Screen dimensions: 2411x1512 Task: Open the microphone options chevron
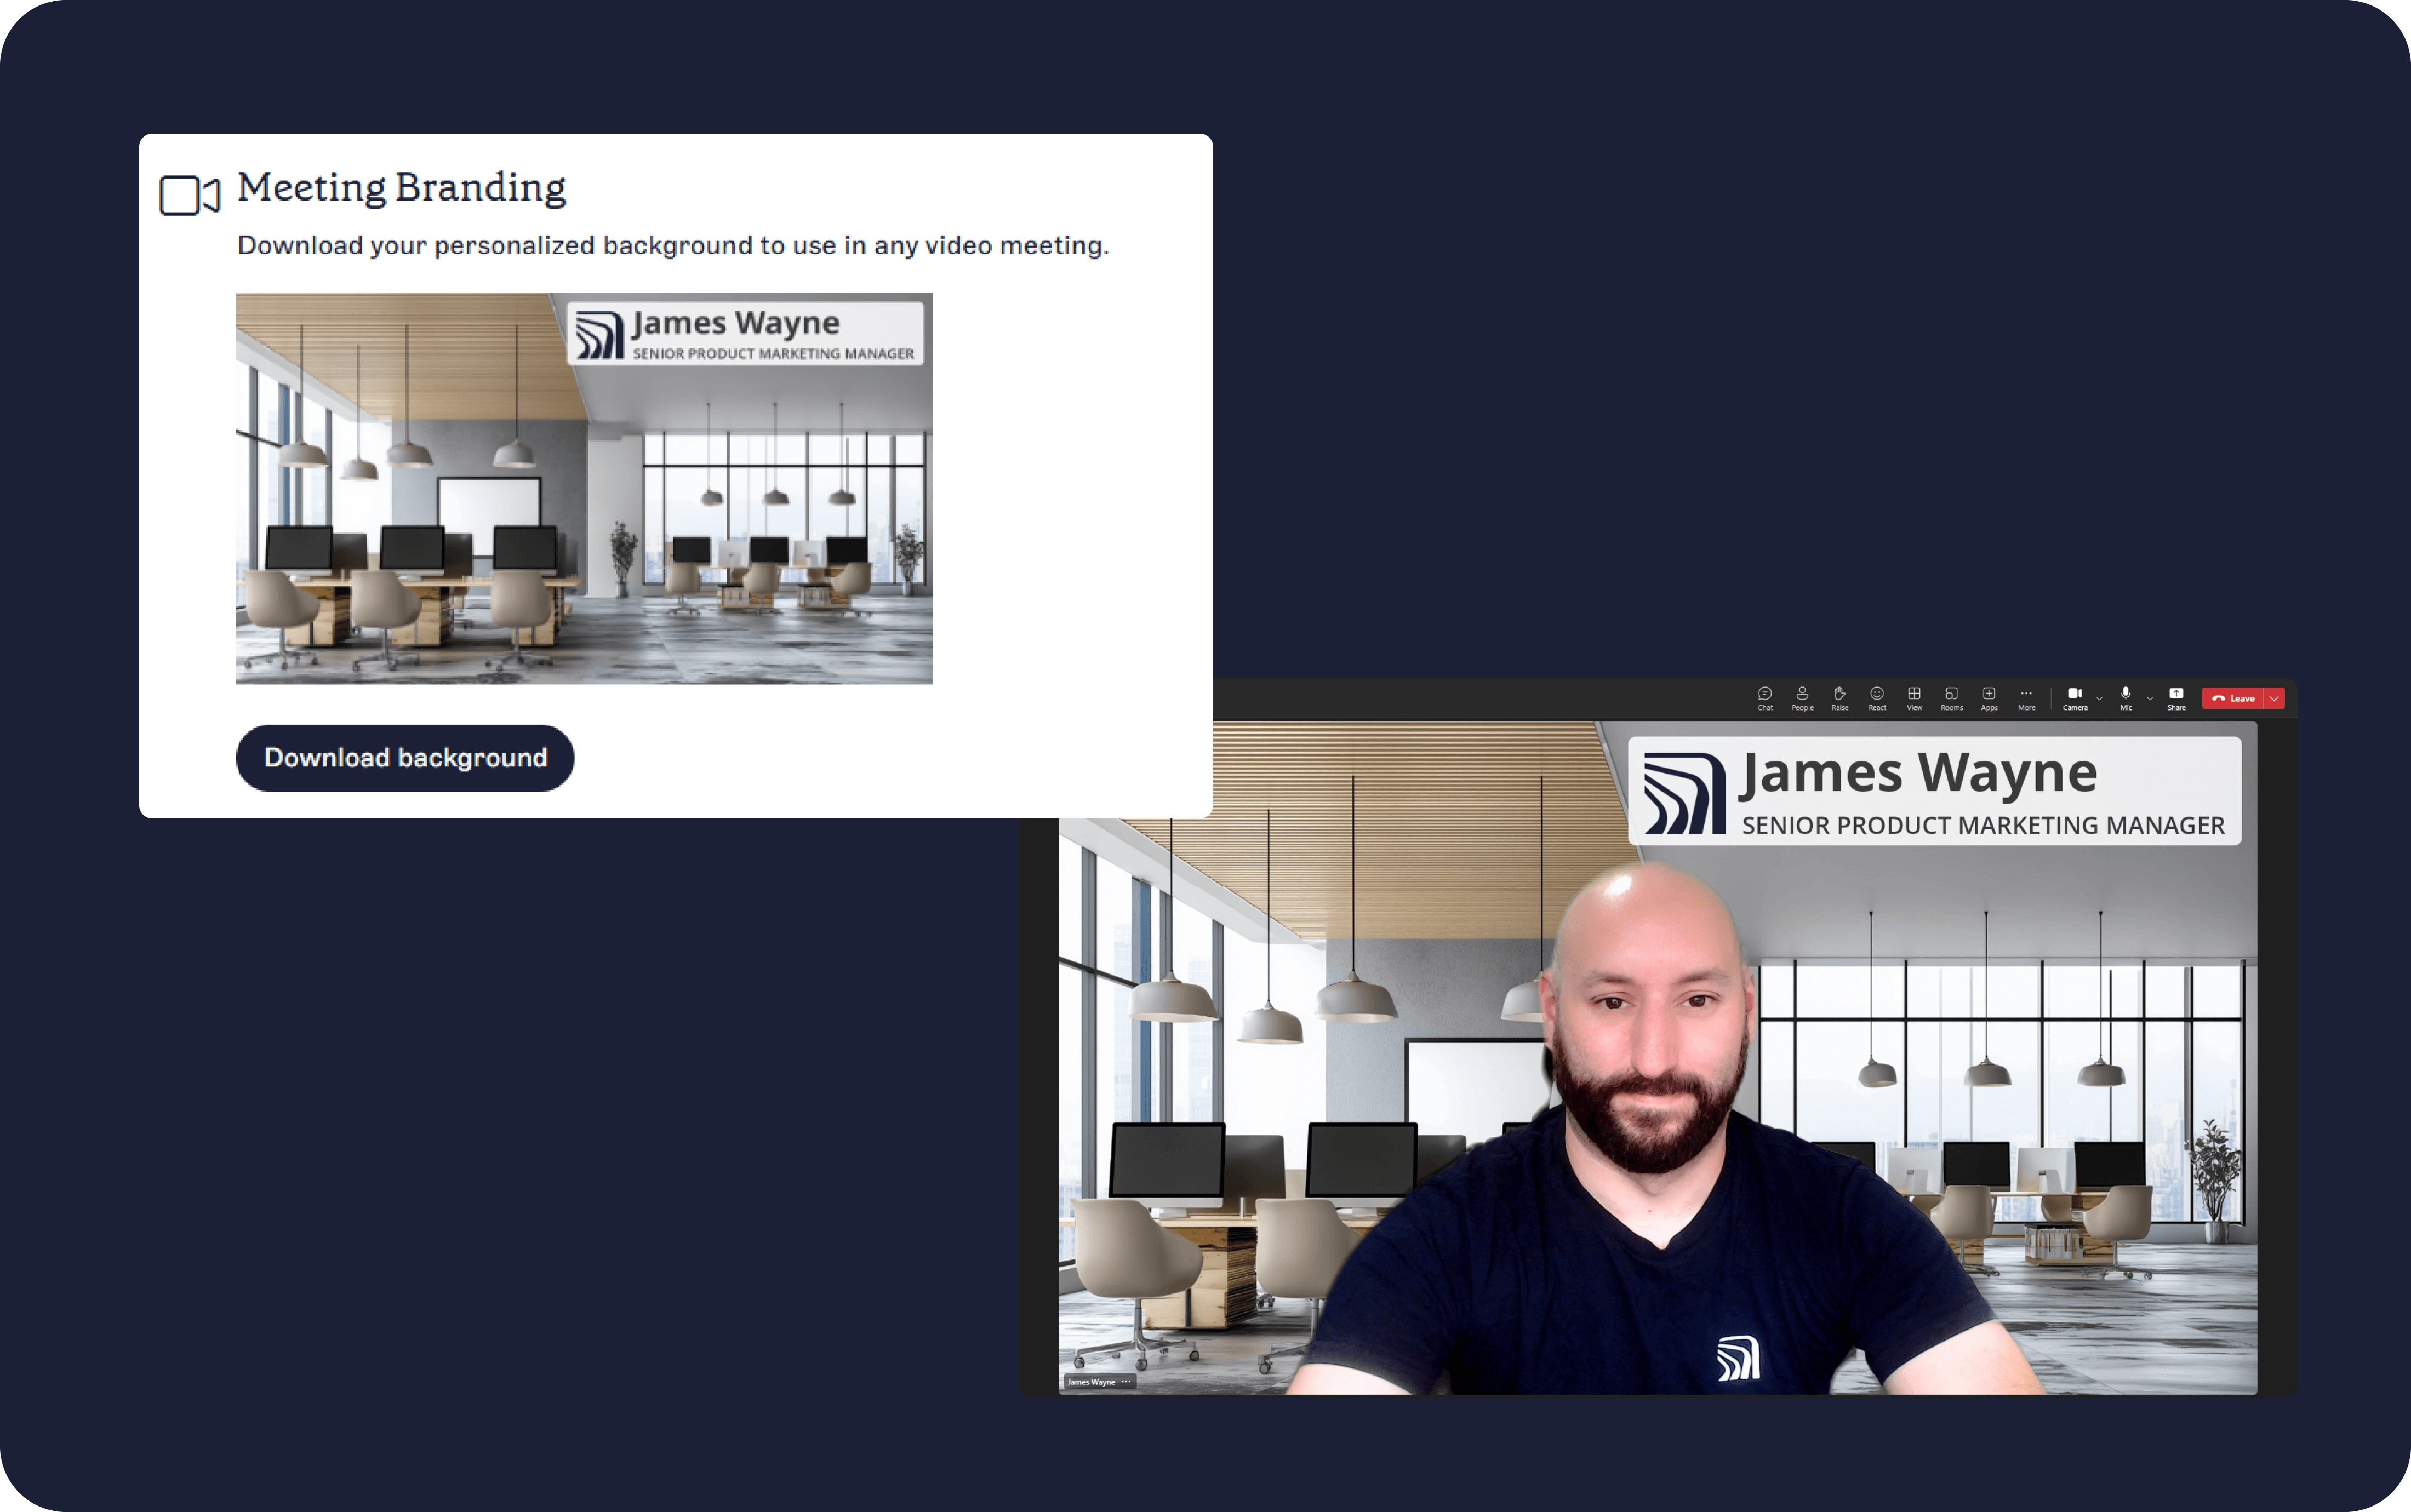[2149, 697]
